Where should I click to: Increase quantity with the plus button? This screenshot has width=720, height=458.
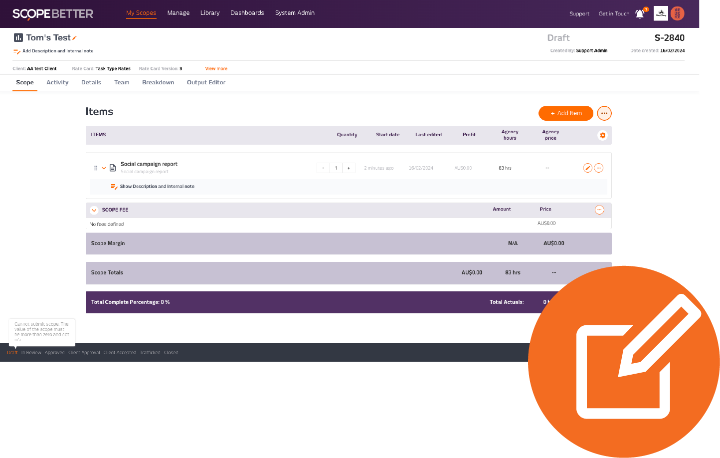349,168
